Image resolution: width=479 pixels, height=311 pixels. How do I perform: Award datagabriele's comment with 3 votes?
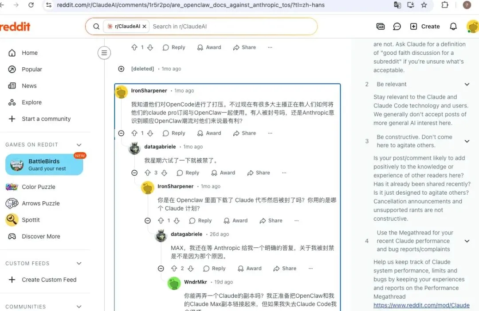tap(223, 173)
